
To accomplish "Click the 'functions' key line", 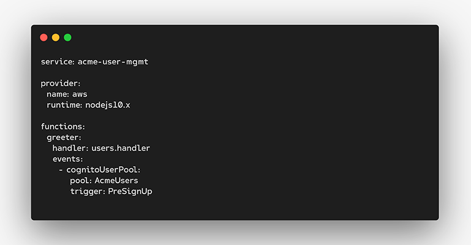I will (x=63, y=126).
